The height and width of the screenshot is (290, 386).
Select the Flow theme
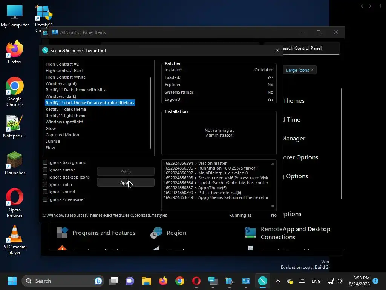pos(50,148)
